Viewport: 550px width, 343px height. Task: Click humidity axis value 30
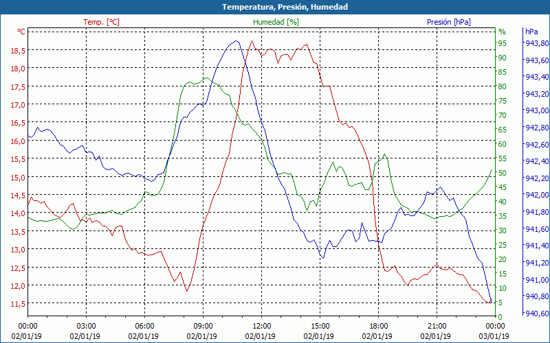point(503,230)
